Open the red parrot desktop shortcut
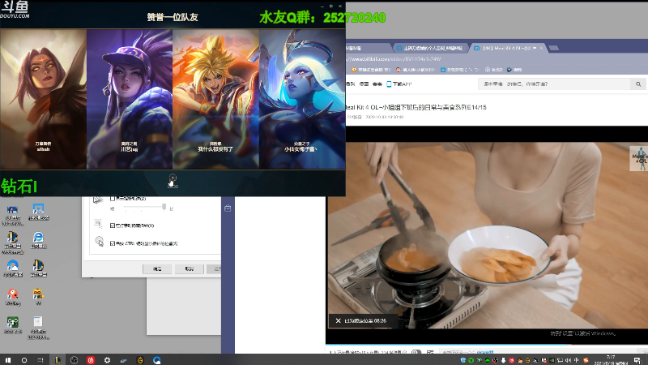The height and width of the screenshot is (365, 648). point(12,297)
